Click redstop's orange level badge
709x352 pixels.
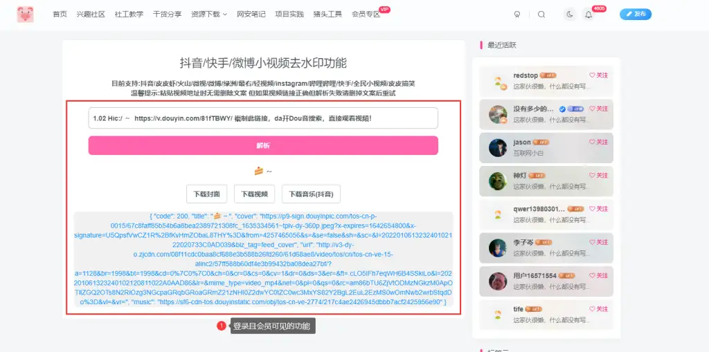pos(548,75)
